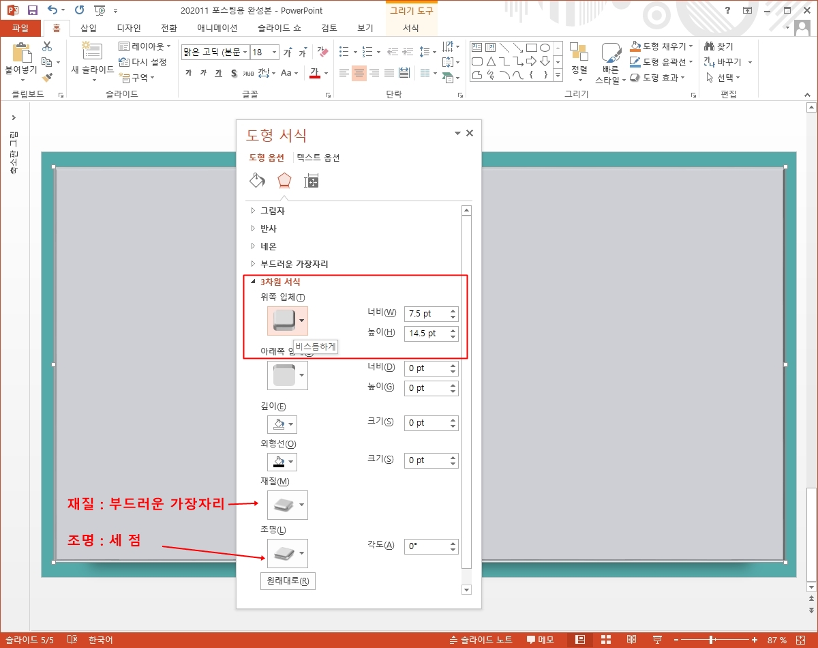
Task: Open the Contour (외형선) color picker
Action: point(282,462)
